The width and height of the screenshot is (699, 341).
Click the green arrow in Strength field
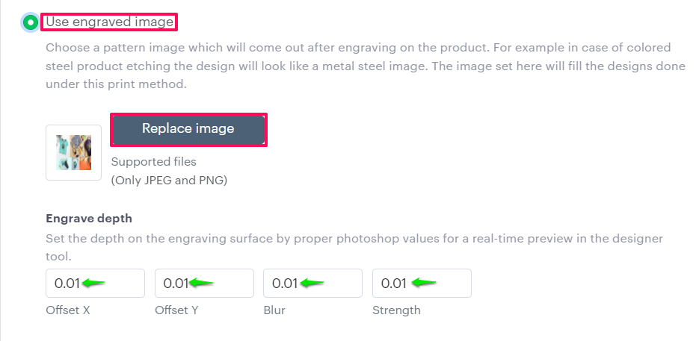(x=424, y=284)
